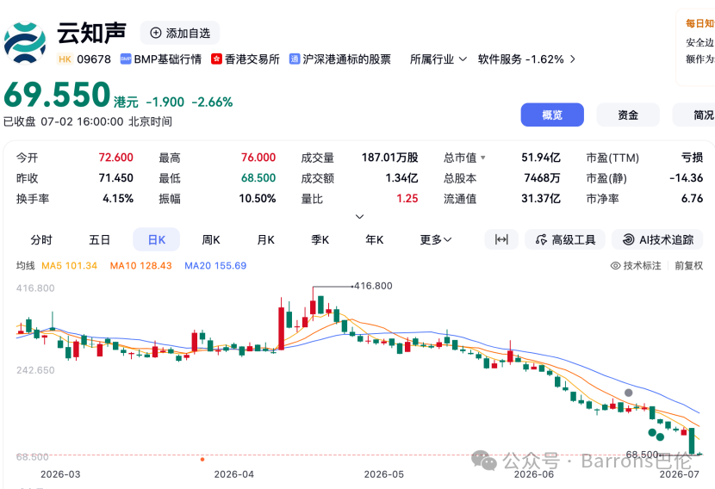This screenshot has width=715, height=489.
Task: Click 总市值 value 51.94亿
Action: pos(541,158)
